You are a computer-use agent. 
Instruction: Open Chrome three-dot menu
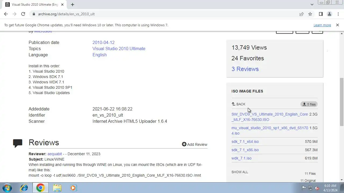point(338,14)
